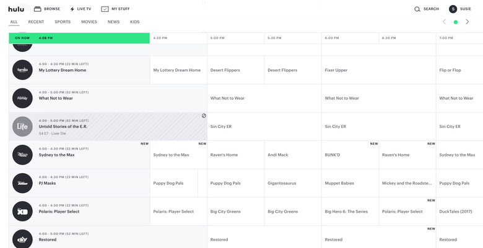Play What Not to Wear airing now
This screenshot has width=483, height=248.
[x=56, y=98]
